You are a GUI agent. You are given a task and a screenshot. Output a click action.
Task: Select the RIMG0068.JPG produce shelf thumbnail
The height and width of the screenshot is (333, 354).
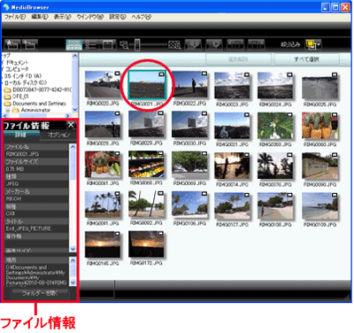(146, 165)
